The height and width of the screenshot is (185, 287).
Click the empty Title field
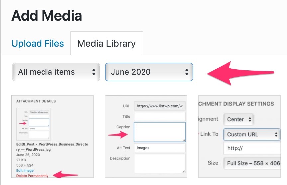point(159,116)
